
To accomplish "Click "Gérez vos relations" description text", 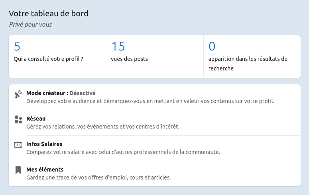I will pos(103,127).
